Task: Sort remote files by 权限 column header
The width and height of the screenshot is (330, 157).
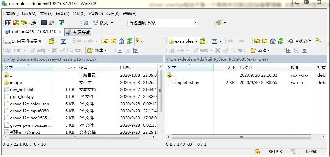Action: click(302, 68)
